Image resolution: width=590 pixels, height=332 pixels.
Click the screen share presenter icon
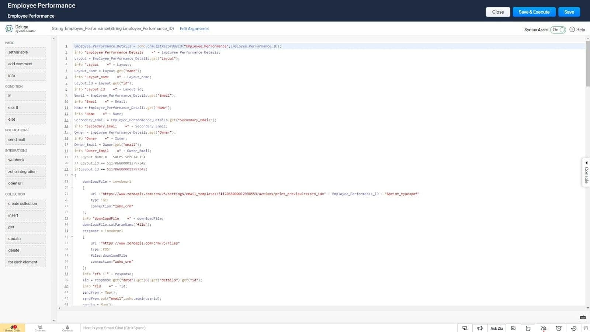pos(465,328)
